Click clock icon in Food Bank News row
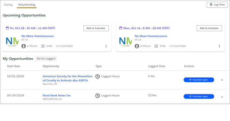The width and height of the screenshot is (230, 121). pos(97,96)
